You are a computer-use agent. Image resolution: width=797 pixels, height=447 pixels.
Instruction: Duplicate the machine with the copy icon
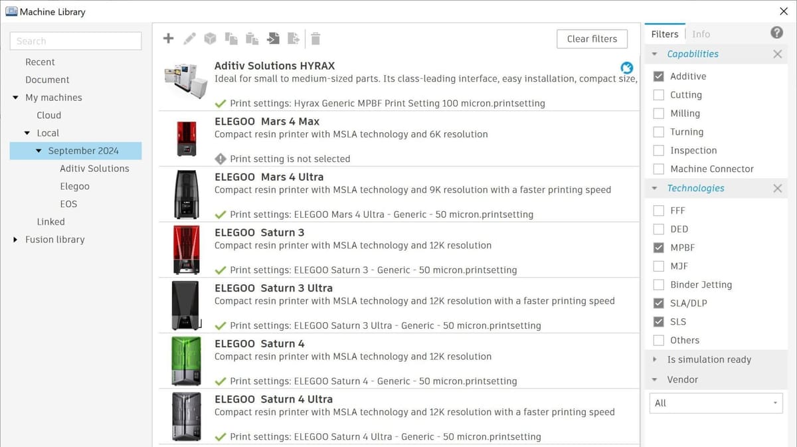point(231,39)
